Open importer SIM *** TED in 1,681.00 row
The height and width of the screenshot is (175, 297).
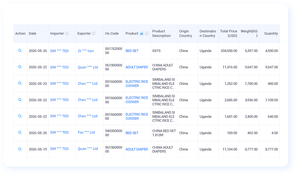pos(59,116)
